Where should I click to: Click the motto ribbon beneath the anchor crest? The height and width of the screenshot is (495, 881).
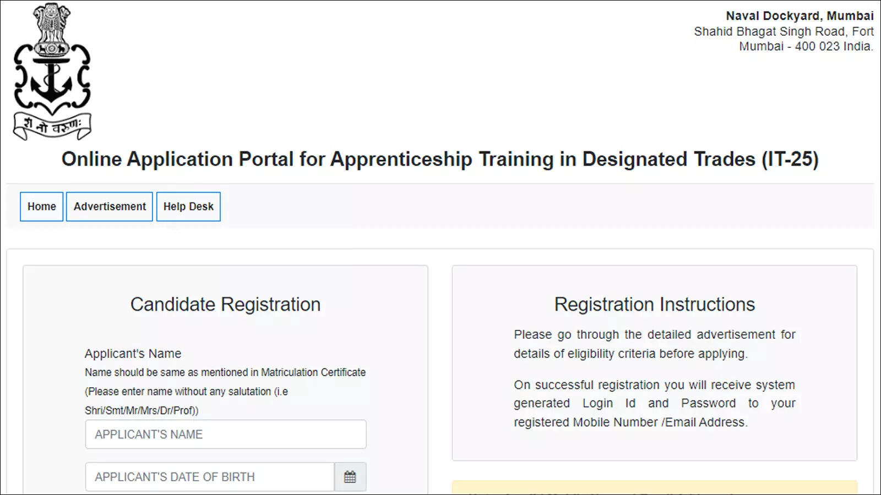52,126
